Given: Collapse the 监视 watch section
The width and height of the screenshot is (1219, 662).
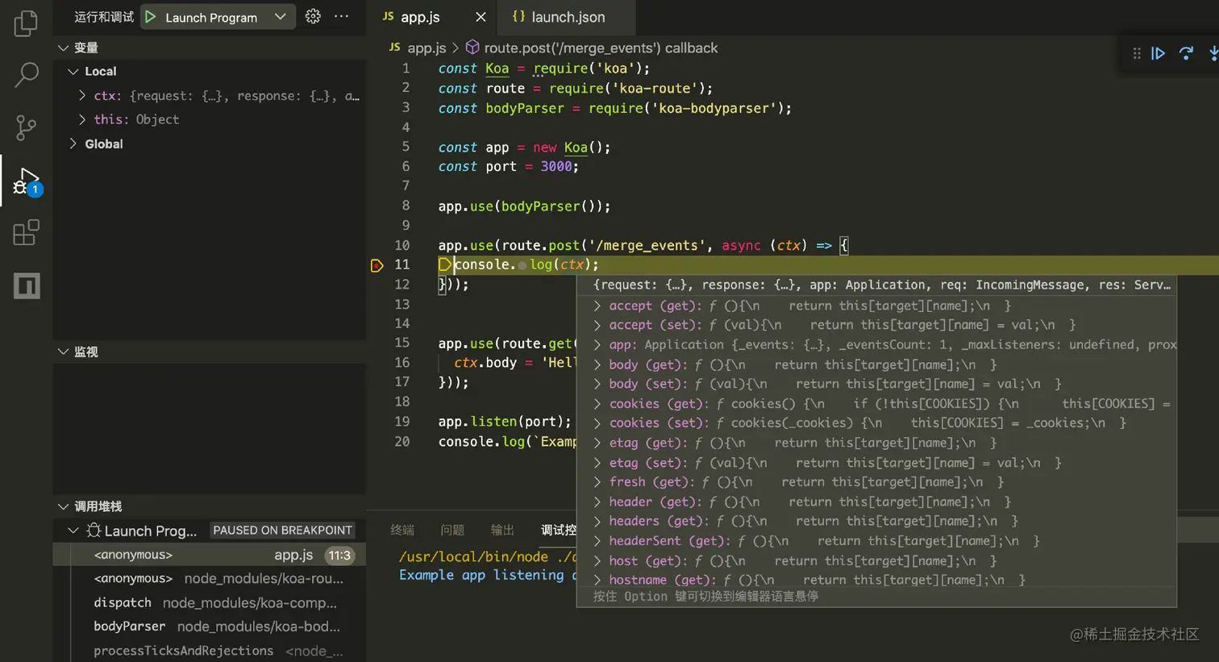Looking at the screenshot, I should pos(63,352).
